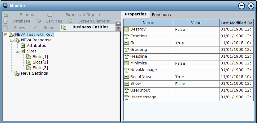Image resolution: width=257 pixels, height=123 pixels.
Task: Click the Name column header
Action: tap(148, 23)
